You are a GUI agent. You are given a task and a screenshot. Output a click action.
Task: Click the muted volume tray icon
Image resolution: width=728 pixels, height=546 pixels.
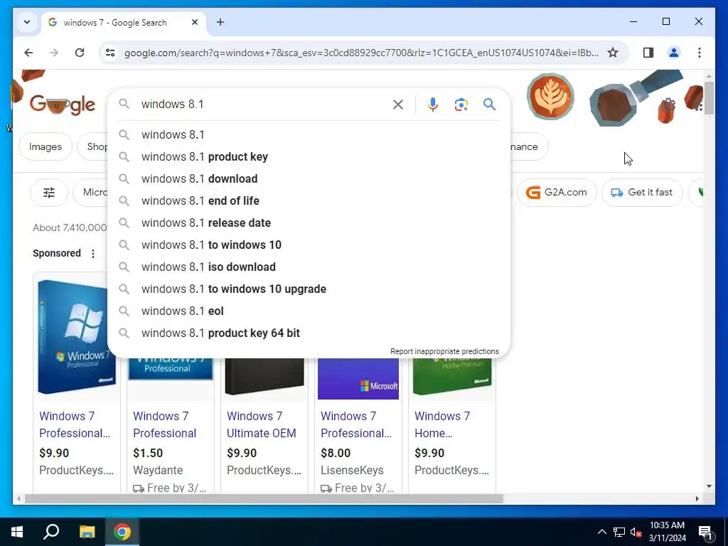[x=636, y=532]
